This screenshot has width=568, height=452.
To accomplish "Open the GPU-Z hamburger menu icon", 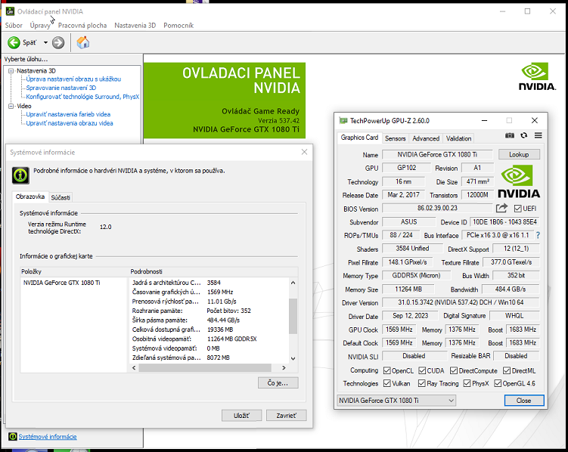I will pyautogui.click(x=539, y=135).
